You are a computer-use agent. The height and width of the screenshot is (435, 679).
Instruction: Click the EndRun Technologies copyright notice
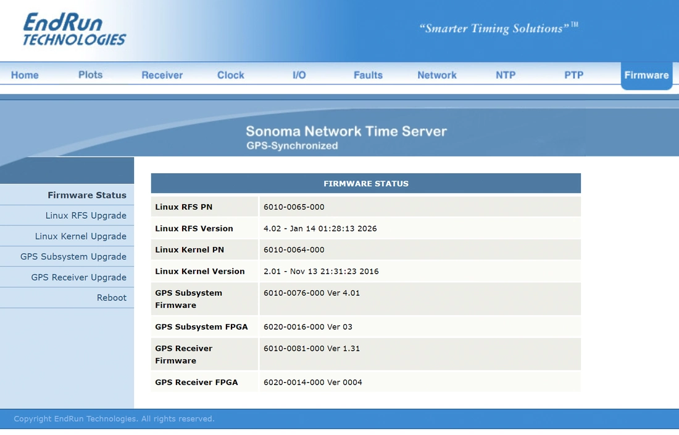114,418
